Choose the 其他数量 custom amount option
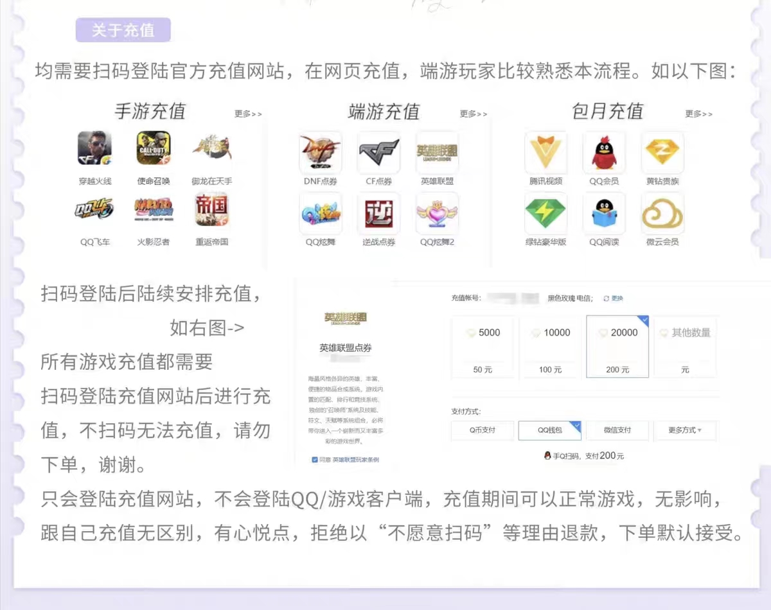Viewport: 771px width, 610px height. click(685, 347)
